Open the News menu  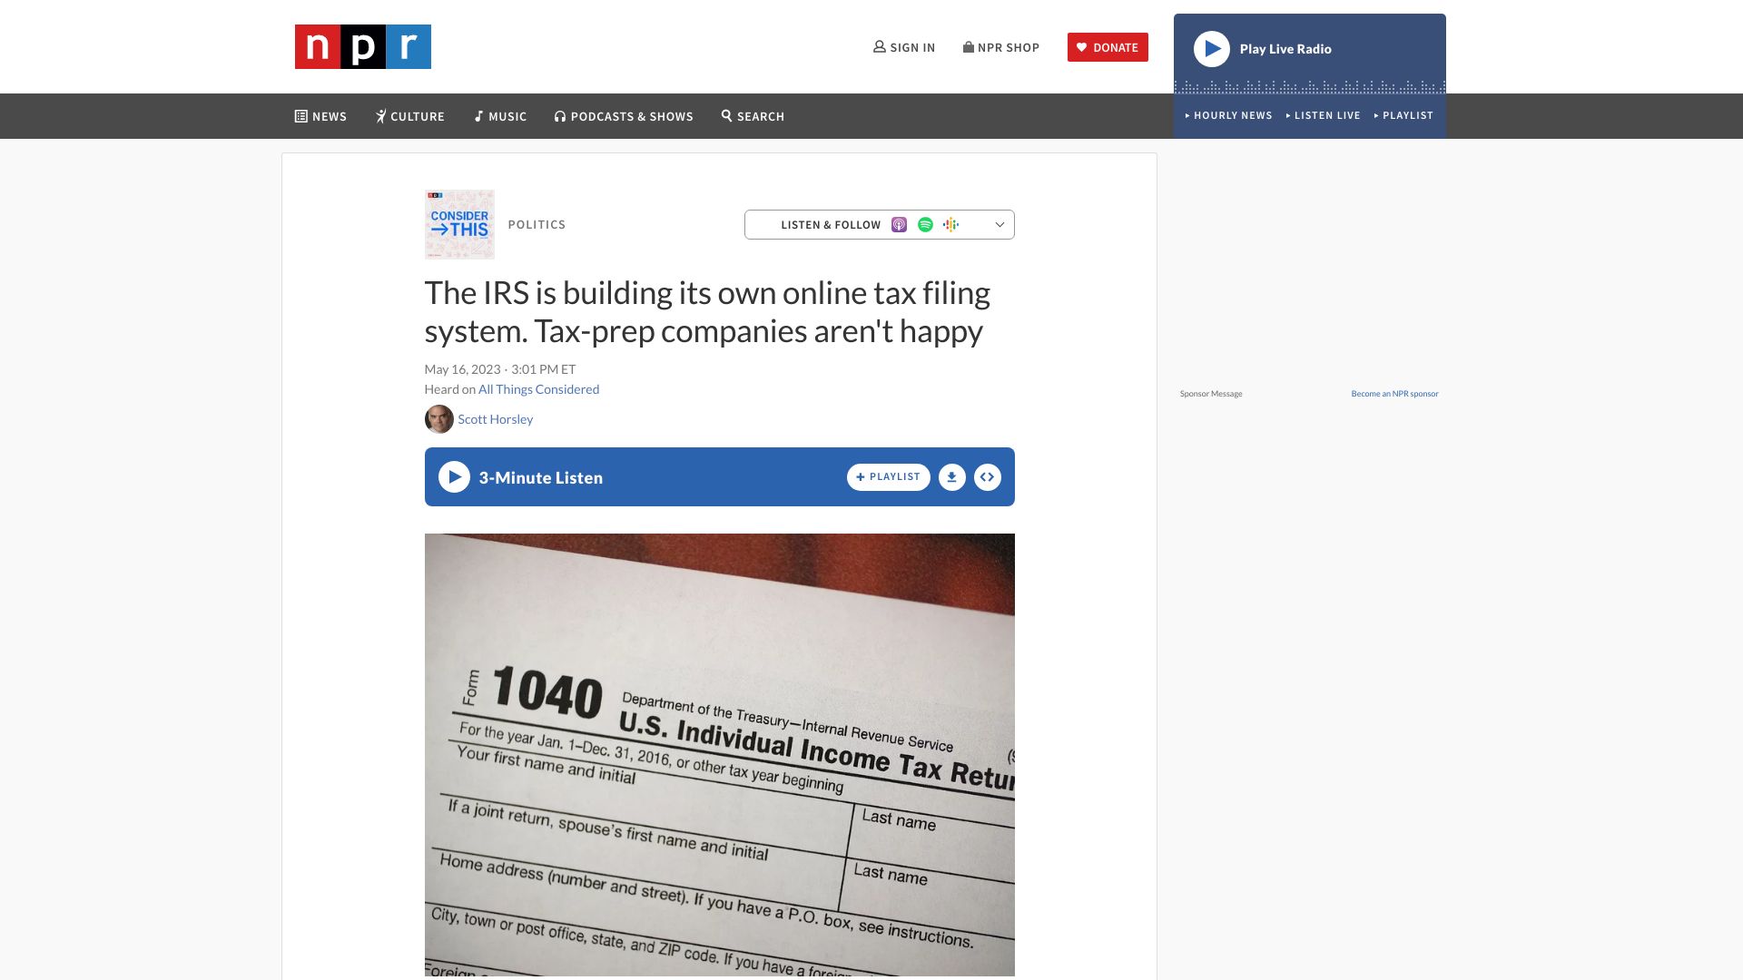coord(320,116)
